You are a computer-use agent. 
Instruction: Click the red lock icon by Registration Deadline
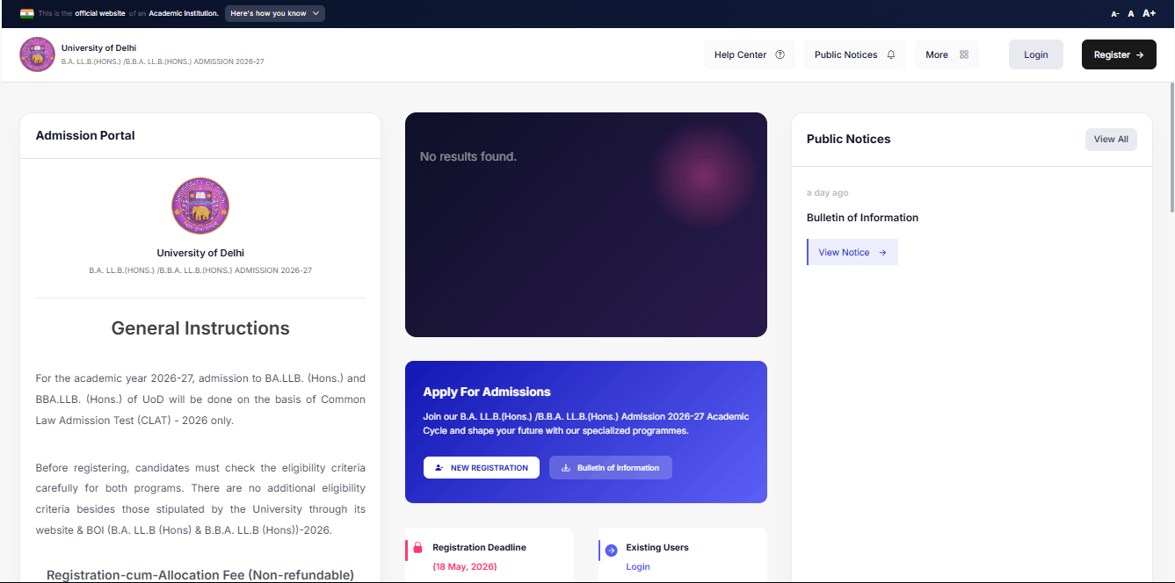click(417, 548)
